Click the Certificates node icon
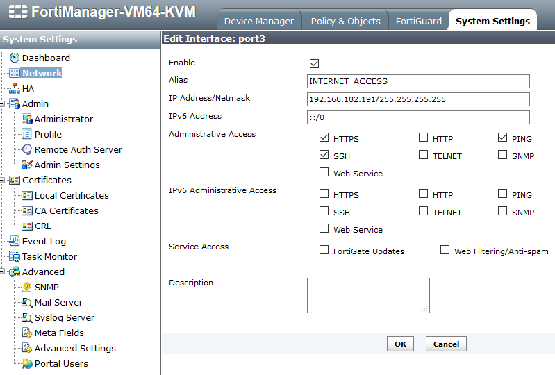Image resolution: width=555 pixels, height=375 pixels. point(15,180)
